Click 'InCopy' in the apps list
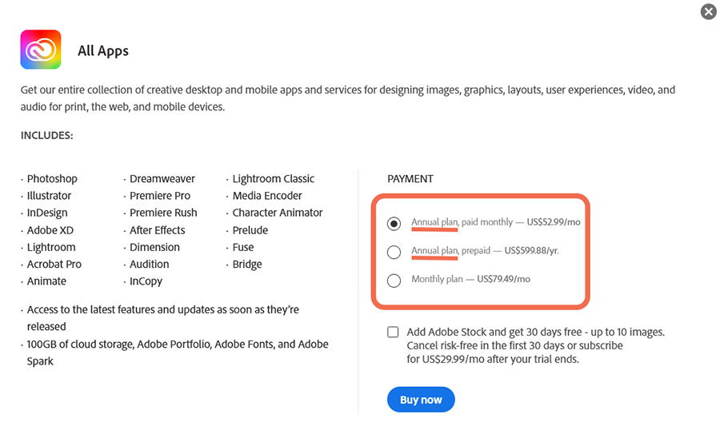 click(146, 281)
